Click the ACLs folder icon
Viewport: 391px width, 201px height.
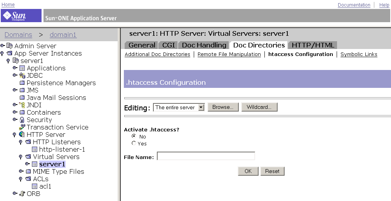click(x=28, y=179)
